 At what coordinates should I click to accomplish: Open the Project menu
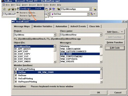(32, 5)
